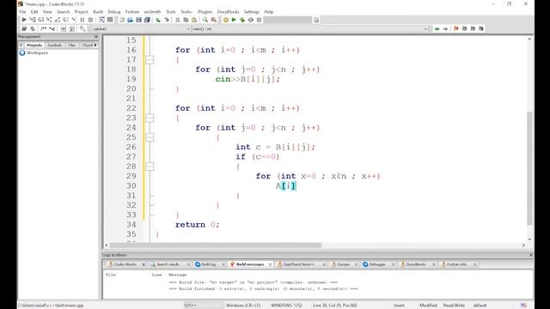Open the wxSmith menu

pos(152,11)
